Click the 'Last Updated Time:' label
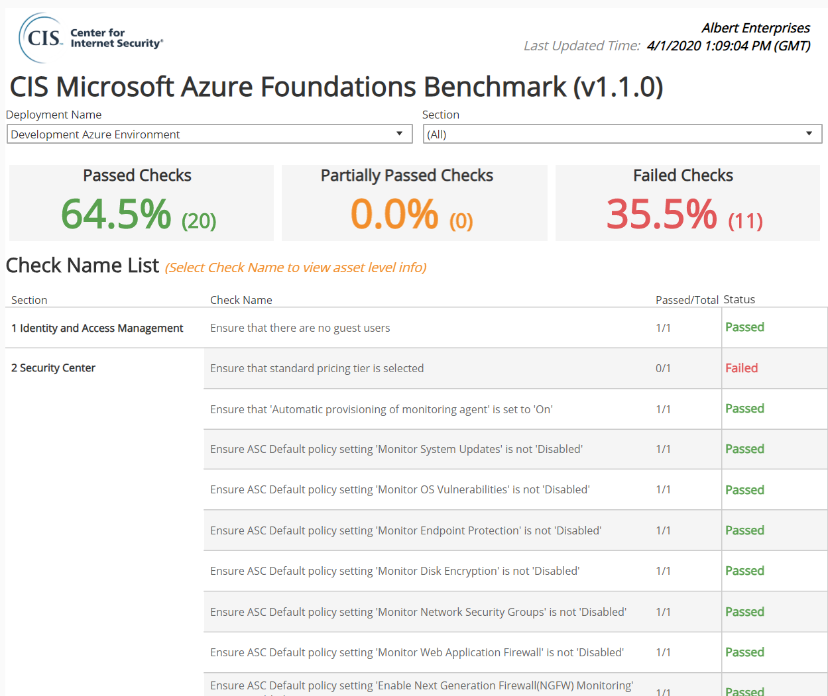Viewport: 828px width, 696px height. 582,46
